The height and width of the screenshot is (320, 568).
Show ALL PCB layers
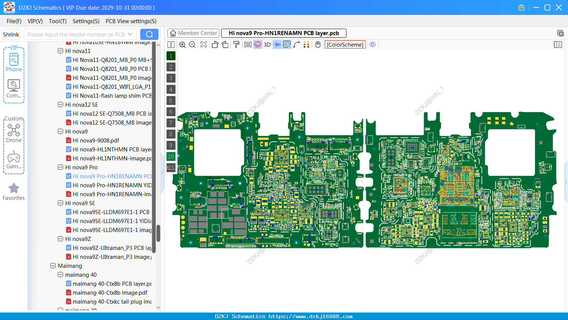pyautogui.click(x=171, y=168)
